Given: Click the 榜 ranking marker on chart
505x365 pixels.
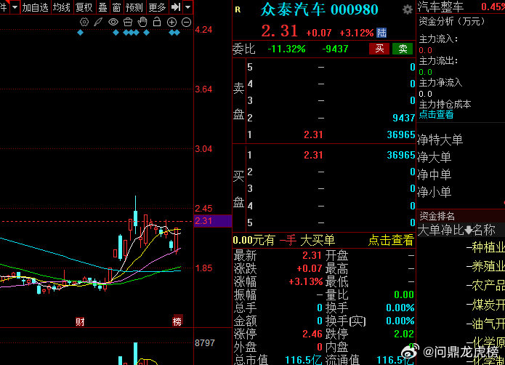Looking at the screenshot, I should click(177, 321).
